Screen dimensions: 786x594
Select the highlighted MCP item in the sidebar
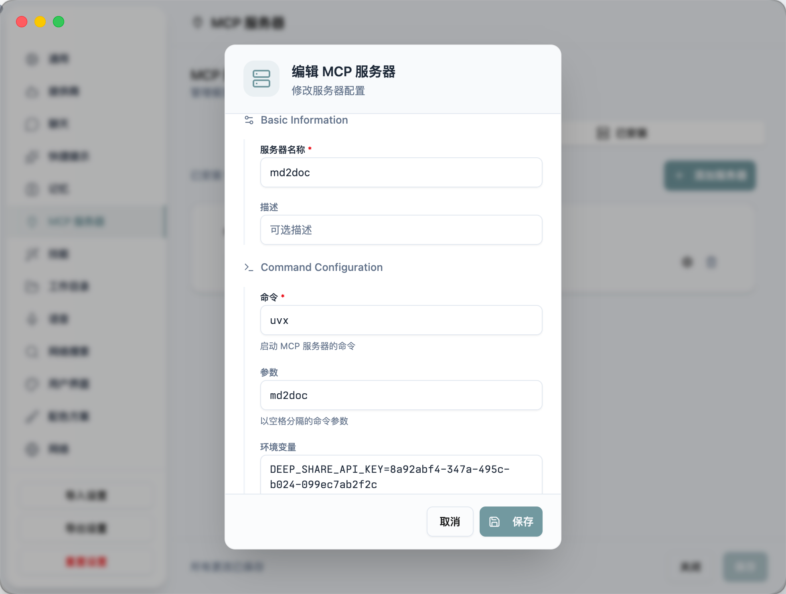point(76,222)
